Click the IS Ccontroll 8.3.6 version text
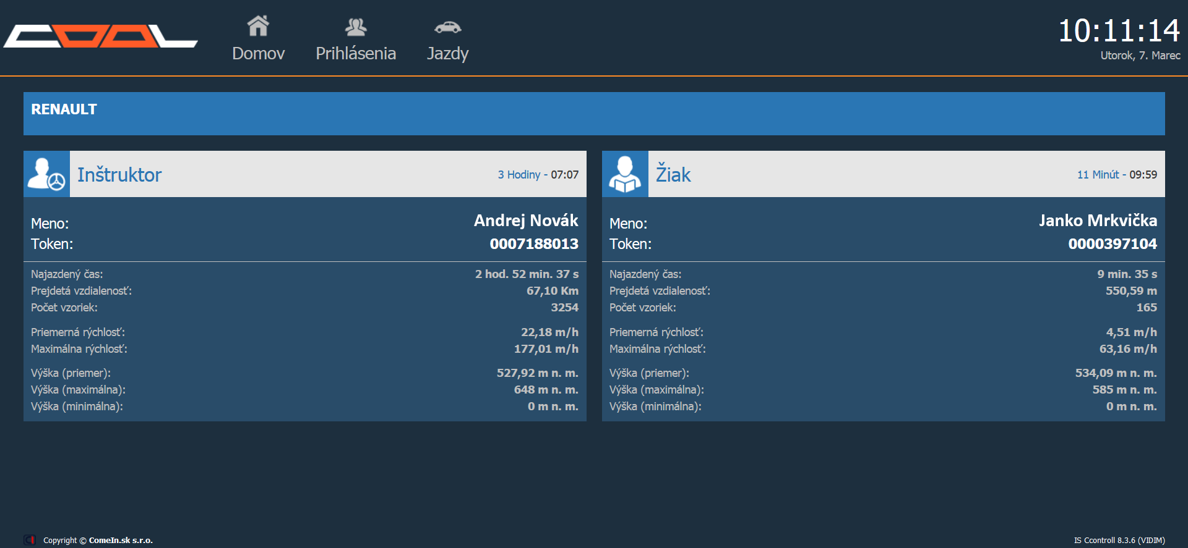The width and height of the screenshot is (1188, 548). click(x=1119, y=540)
